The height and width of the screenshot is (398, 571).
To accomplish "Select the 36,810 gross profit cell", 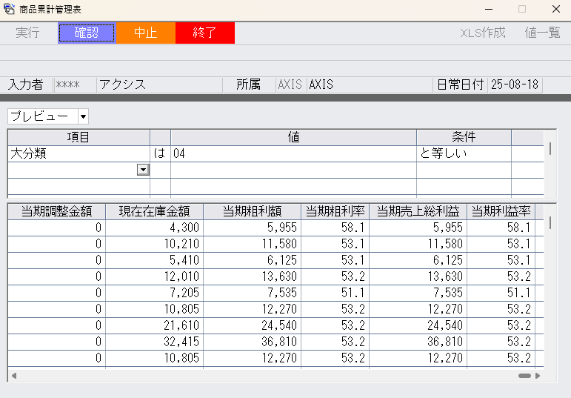I will pyautogui.click(x=252, y=342).
